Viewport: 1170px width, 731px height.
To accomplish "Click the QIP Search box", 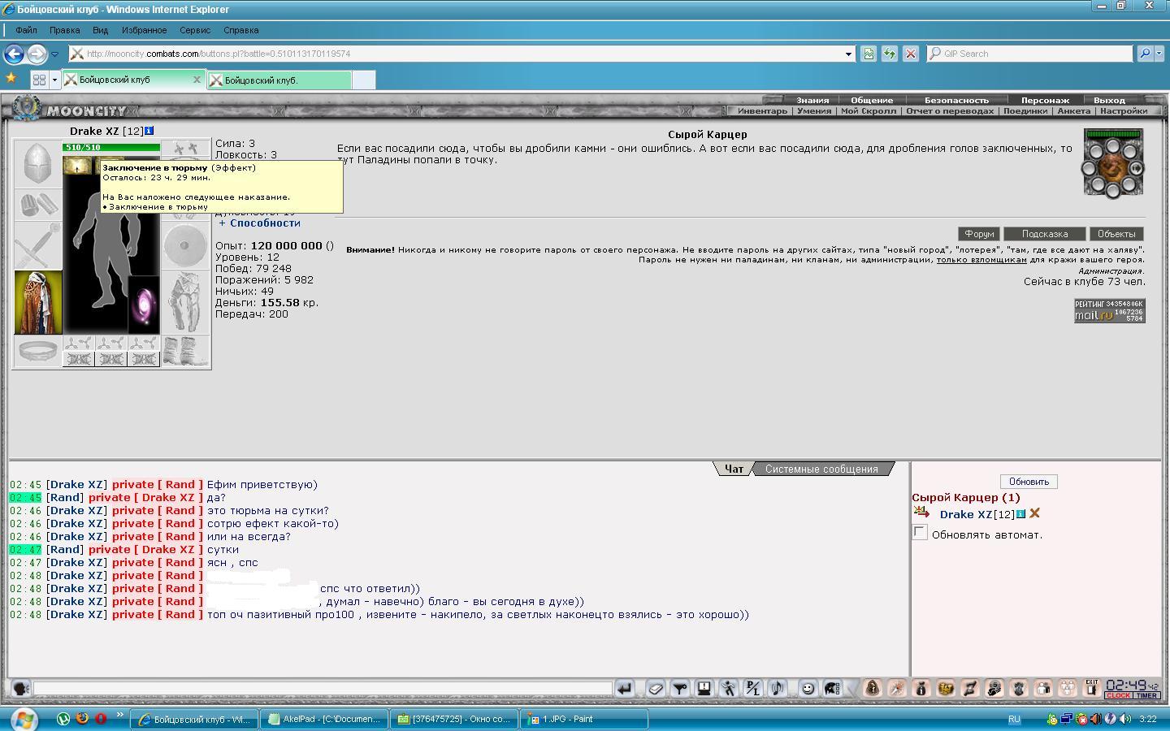I will (1029, 54).
